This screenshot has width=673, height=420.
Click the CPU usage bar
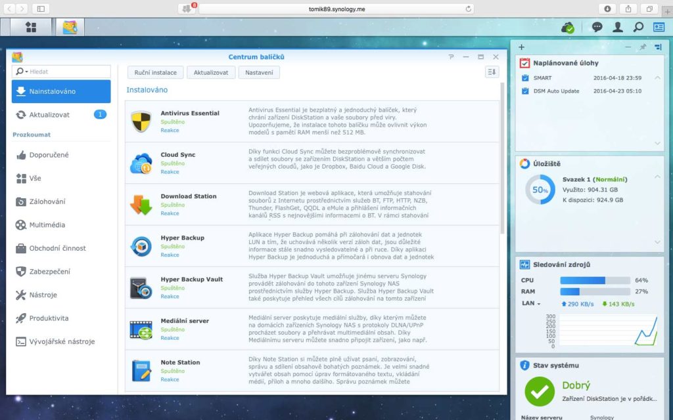tap(595, 280)
